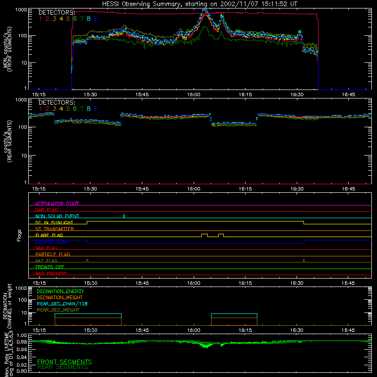This screenshot has width=377, height=377.
Task: Click the HESSI Observing Summary title
Action: click(199, 4)
